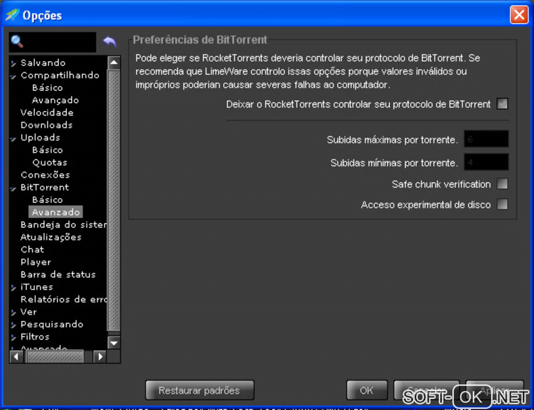Select Básico under BitTorrent
534x410 pixels.
tap(47, 200)
